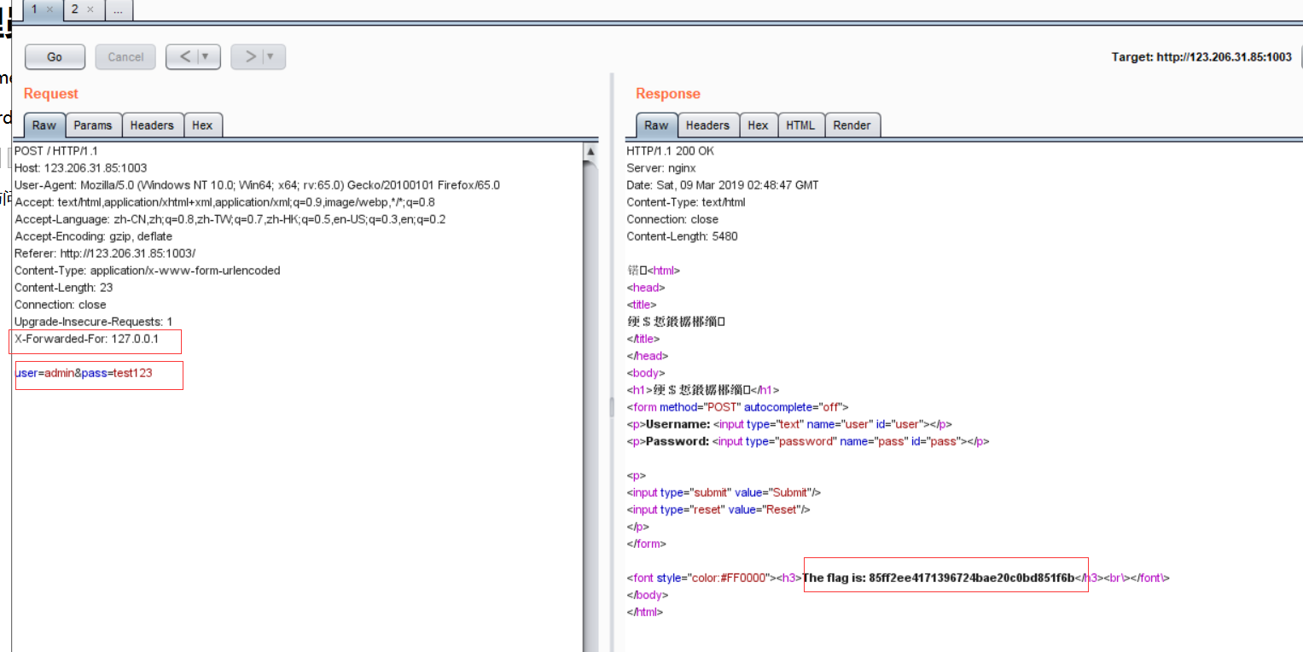
Task: Switch to Repeater tab 1
Action: 35,9
